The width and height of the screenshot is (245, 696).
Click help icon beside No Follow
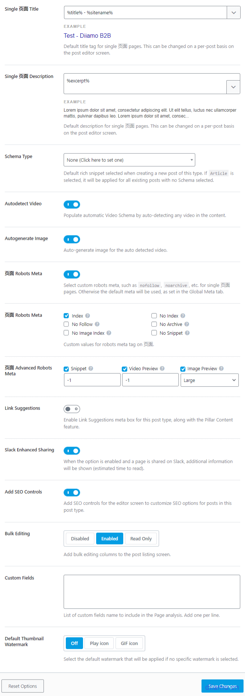tap(97, 324)
